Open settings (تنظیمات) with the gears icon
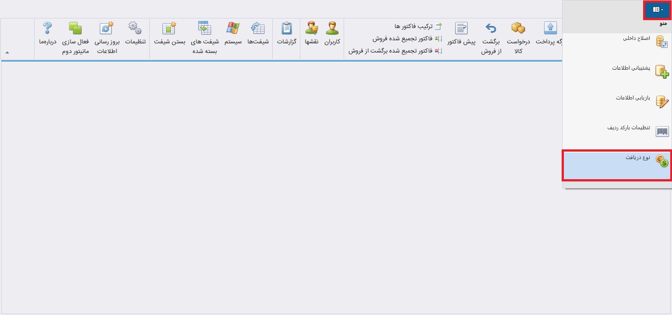The height and width of the screenshot is (315, 672). pyautogui.click(x=135, y=29)
